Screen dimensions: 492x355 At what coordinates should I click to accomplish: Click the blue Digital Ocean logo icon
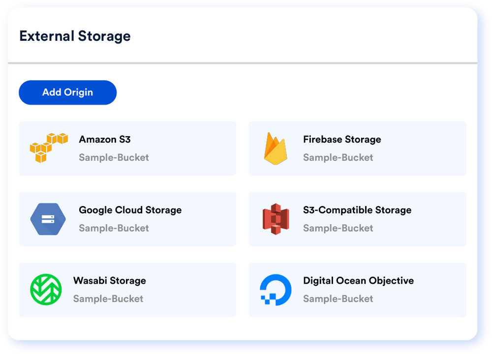tap(276, 290)
